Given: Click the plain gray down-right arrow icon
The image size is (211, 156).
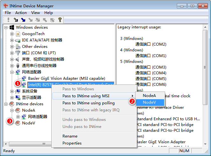Looking at the screenshot, I should pyautogui.click(x=31, y=20).
